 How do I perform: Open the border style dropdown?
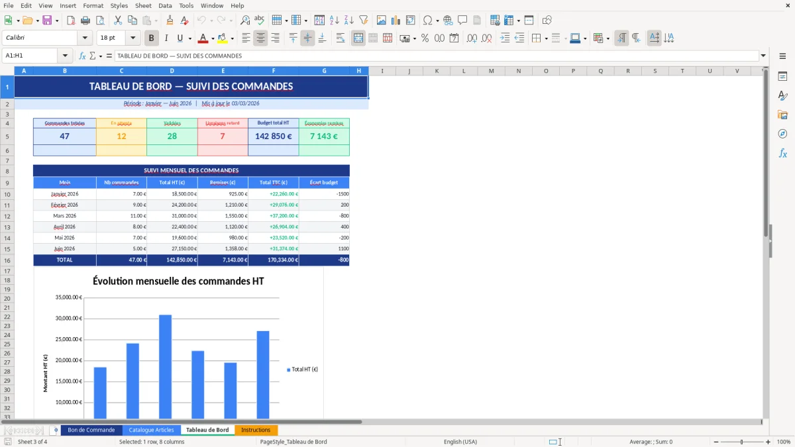[565, 38]
